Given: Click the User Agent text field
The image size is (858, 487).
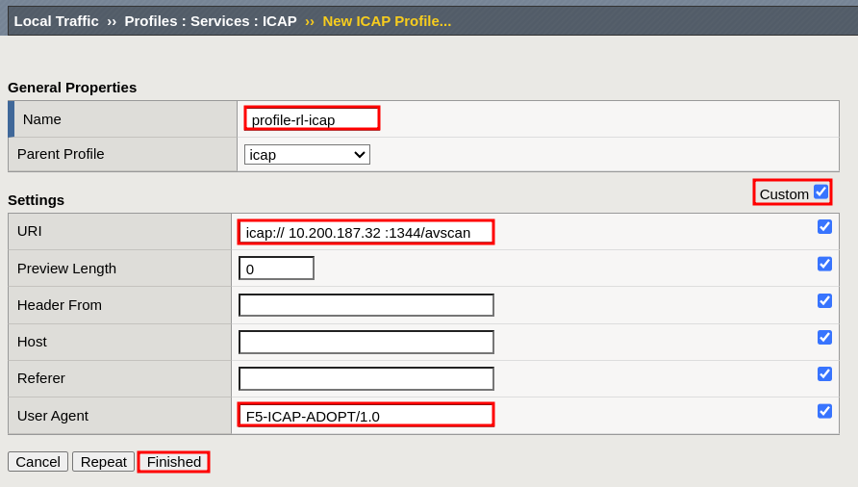Looking at the screenshot, I should [366, 415].
